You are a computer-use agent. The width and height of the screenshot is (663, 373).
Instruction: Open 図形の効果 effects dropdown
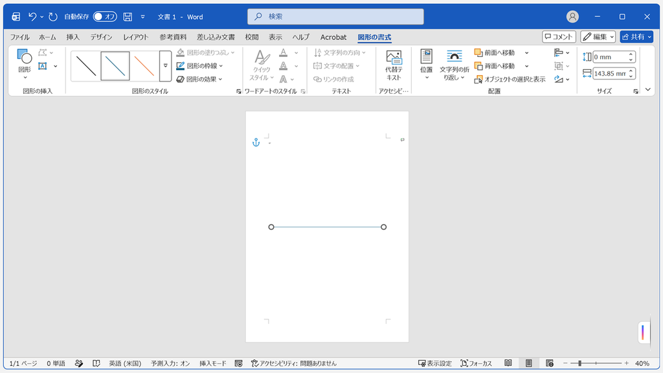click(199, 79)
